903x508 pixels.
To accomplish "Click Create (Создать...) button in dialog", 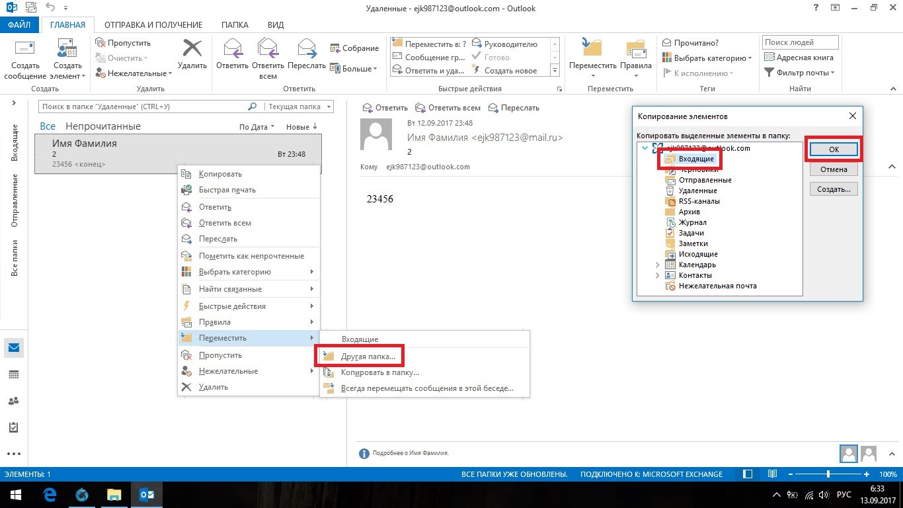I will tap(834, 189).
